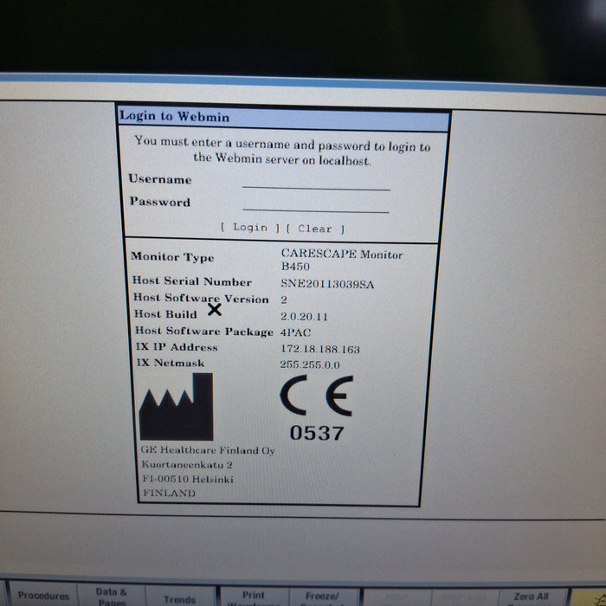606x606 pixels.
Task: Open the Data & Pages menu
Action: 112,596
